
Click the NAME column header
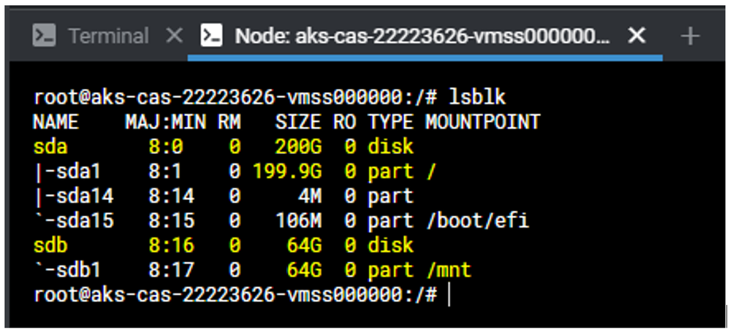point(56,122)
